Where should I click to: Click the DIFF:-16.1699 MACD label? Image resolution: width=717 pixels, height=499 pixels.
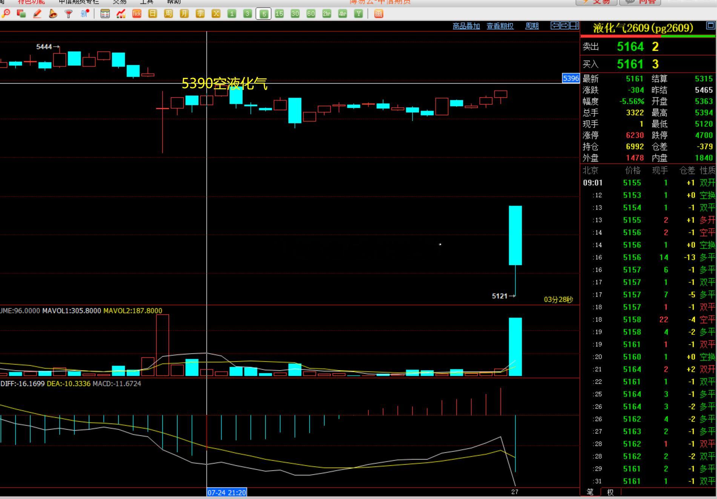point(23,384)
